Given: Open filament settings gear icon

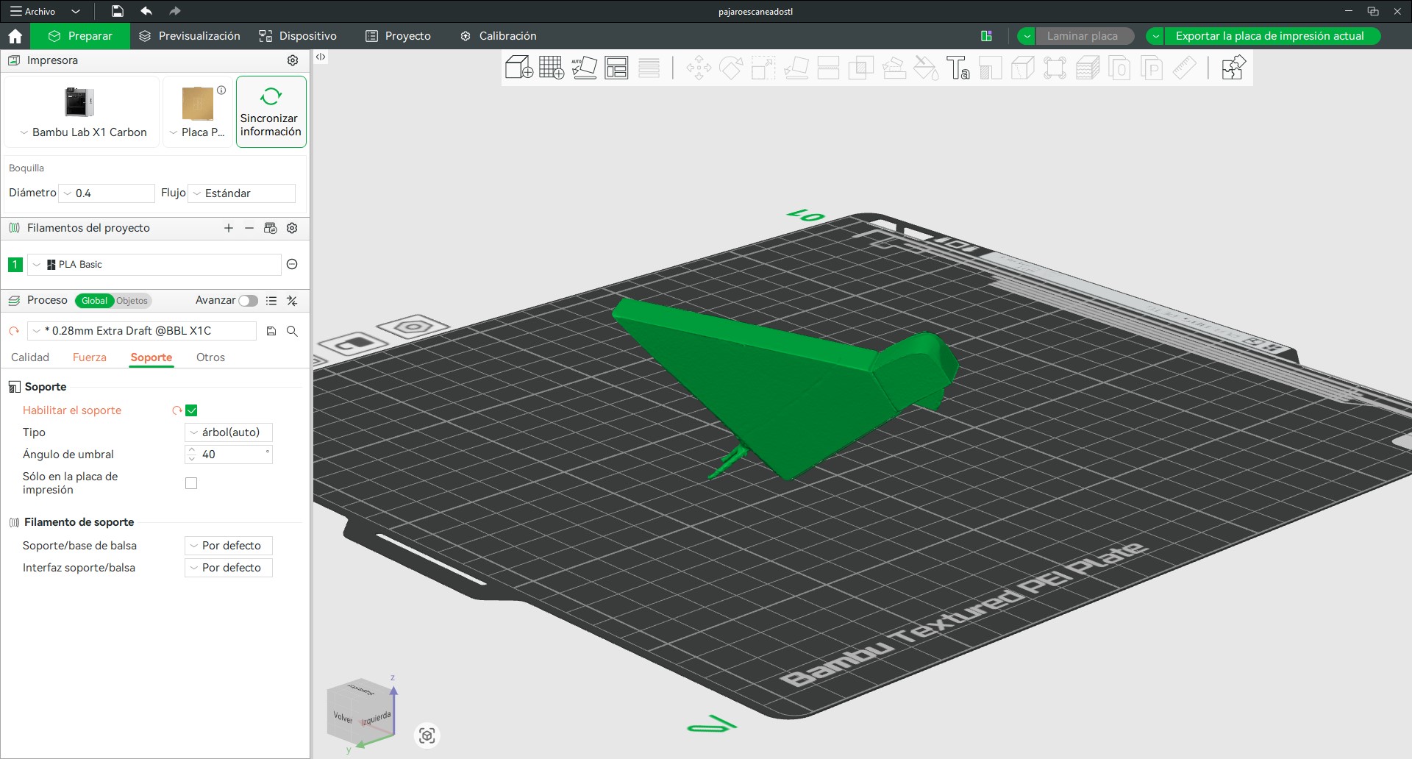Looking at the screenshot, I should tap(292, 228).
